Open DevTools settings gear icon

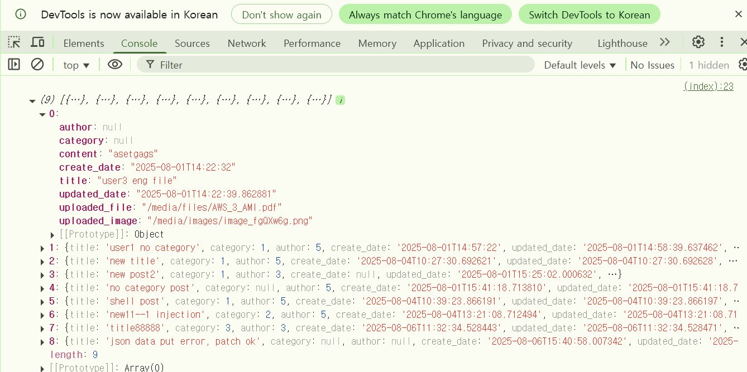click(x=698, y=42)
